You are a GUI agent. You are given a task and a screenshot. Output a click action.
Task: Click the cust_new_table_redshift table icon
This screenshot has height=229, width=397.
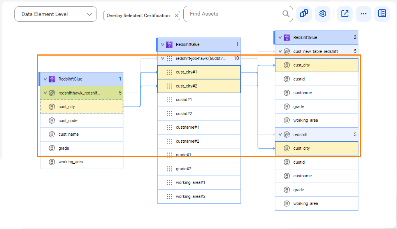pos(287,51)
